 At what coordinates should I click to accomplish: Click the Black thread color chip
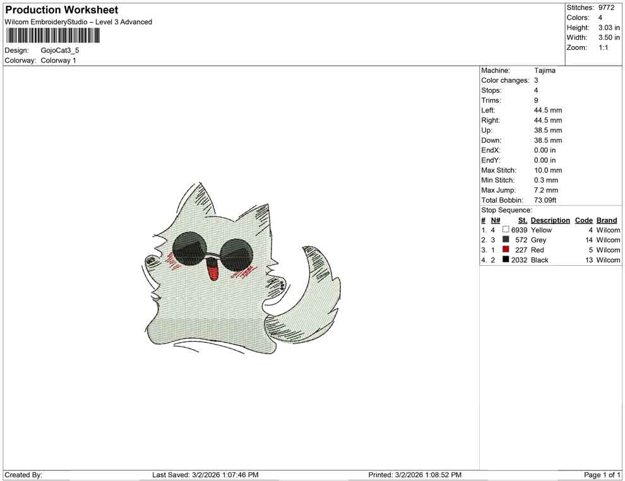coord(504,260)
